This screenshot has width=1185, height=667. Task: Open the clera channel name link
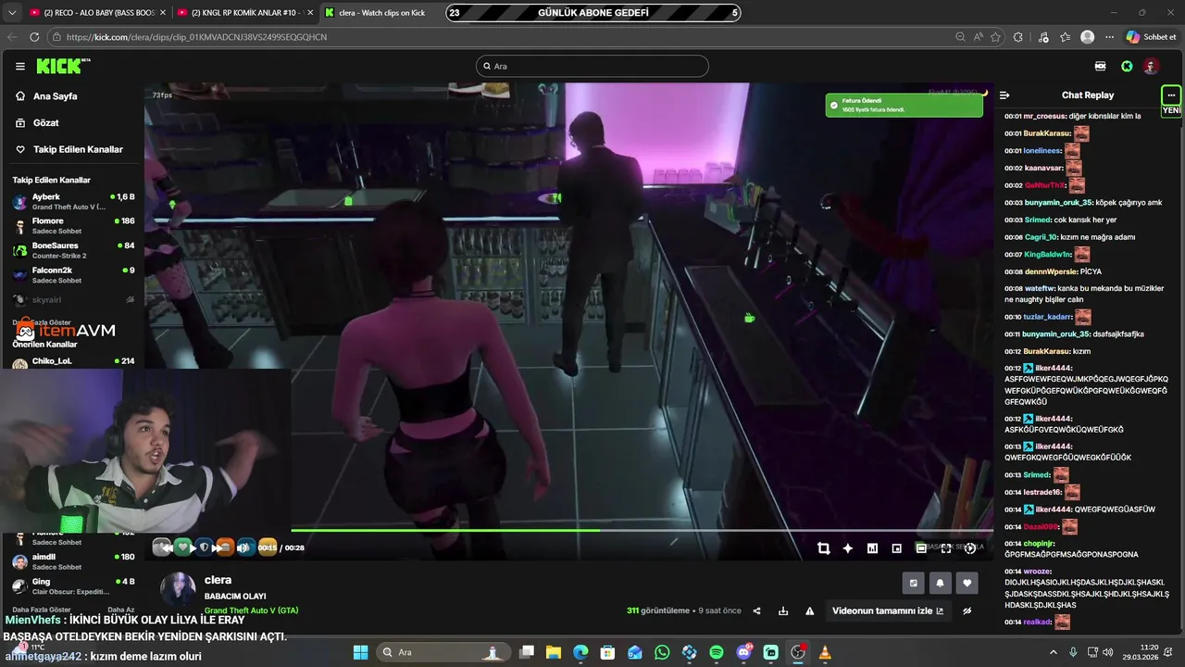point(218,580)
